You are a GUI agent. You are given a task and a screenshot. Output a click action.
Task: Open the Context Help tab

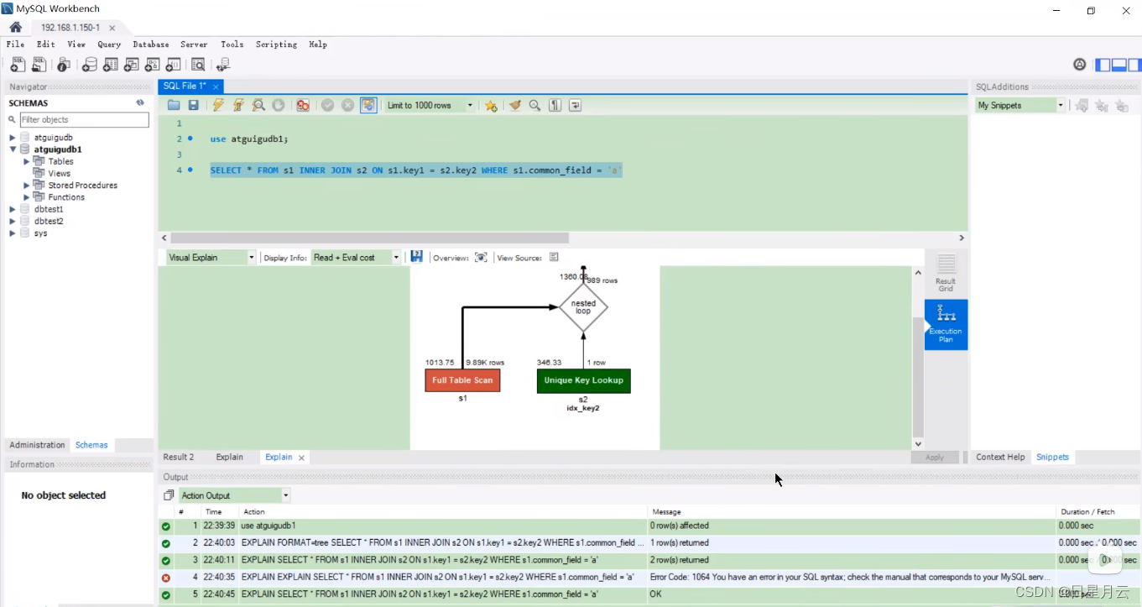[x=1000, y=458]
